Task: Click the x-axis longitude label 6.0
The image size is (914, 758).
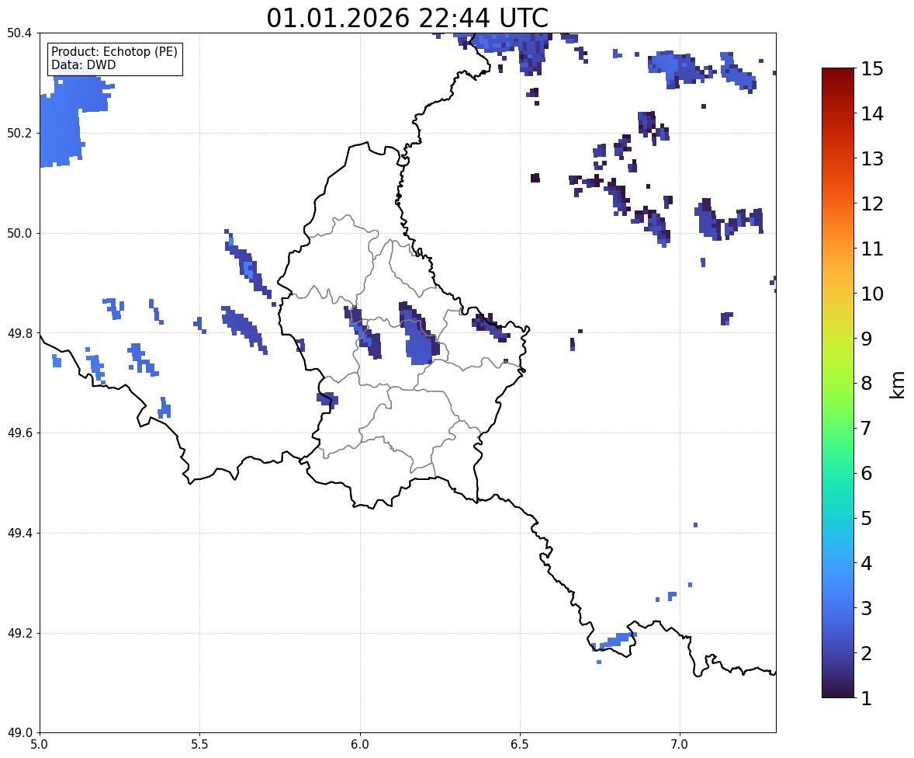Action: coord(360,745)
